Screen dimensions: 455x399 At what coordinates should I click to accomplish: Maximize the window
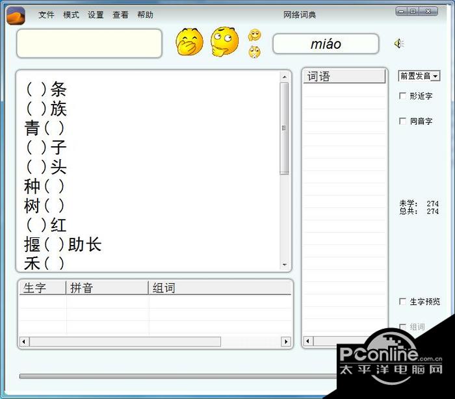[x=413, y=11]
